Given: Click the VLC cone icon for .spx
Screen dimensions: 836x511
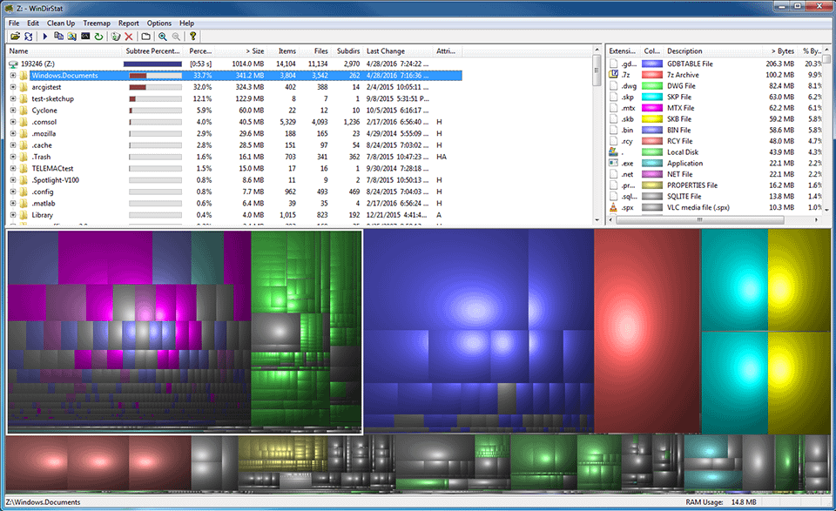Looking at the screenshot, I should point(614,207).
